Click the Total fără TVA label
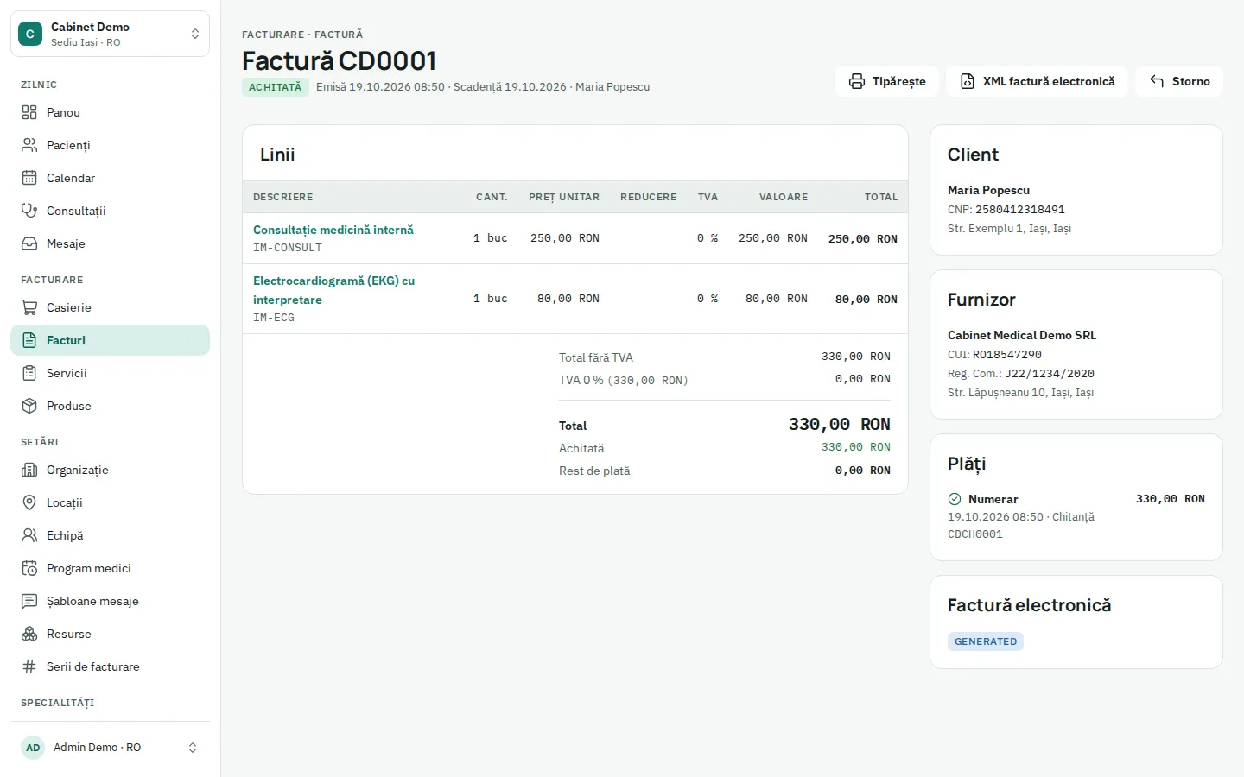1244x777 pixels. 596,357
